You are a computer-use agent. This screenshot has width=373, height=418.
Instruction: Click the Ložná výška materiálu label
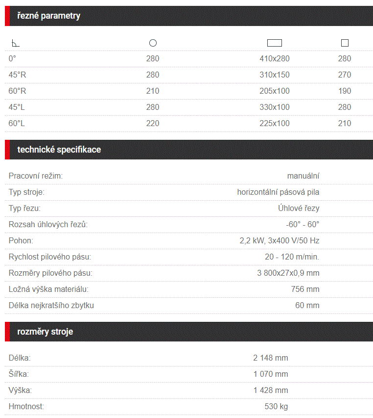click(x=48, y=289)
